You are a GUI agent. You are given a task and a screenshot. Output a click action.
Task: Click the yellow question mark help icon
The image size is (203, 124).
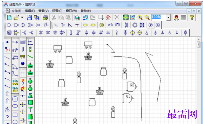[x=192, y=17]
